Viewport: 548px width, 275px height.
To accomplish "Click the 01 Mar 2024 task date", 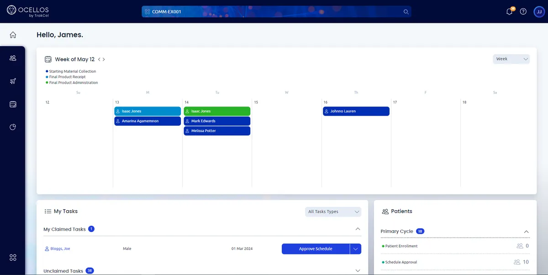I will pos(242,249).
